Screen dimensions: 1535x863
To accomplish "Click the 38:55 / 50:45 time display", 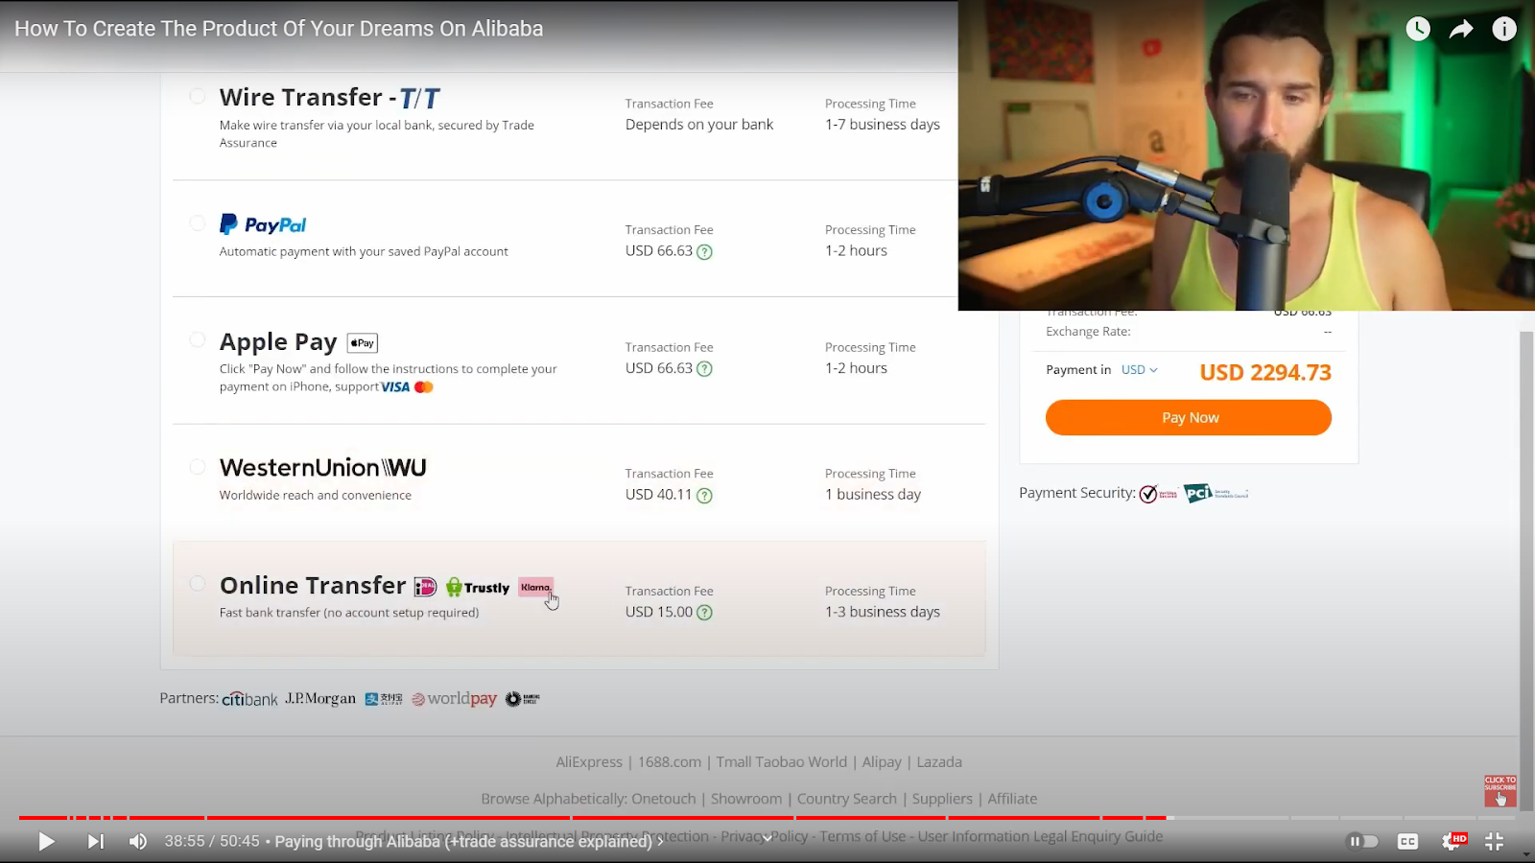I will coord(212,841).
